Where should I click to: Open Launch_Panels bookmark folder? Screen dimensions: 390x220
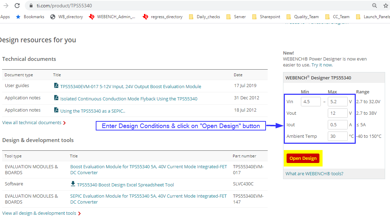(373, 17)
